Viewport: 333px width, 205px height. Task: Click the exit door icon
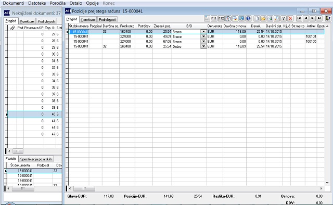tap(328, 19)
